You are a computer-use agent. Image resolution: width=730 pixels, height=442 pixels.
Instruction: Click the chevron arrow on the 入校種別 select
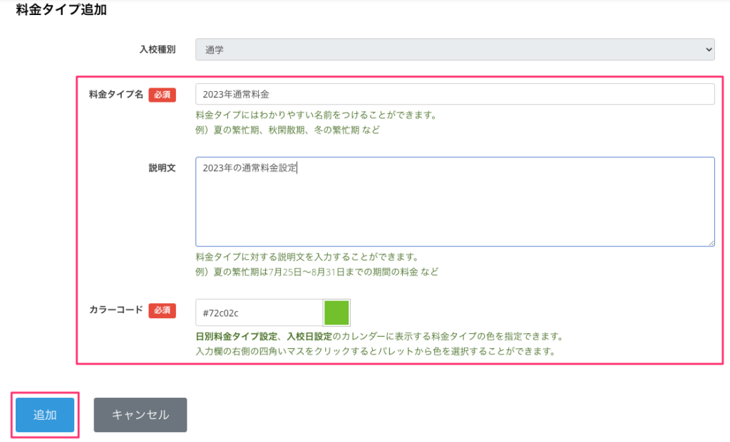(708, 49)
